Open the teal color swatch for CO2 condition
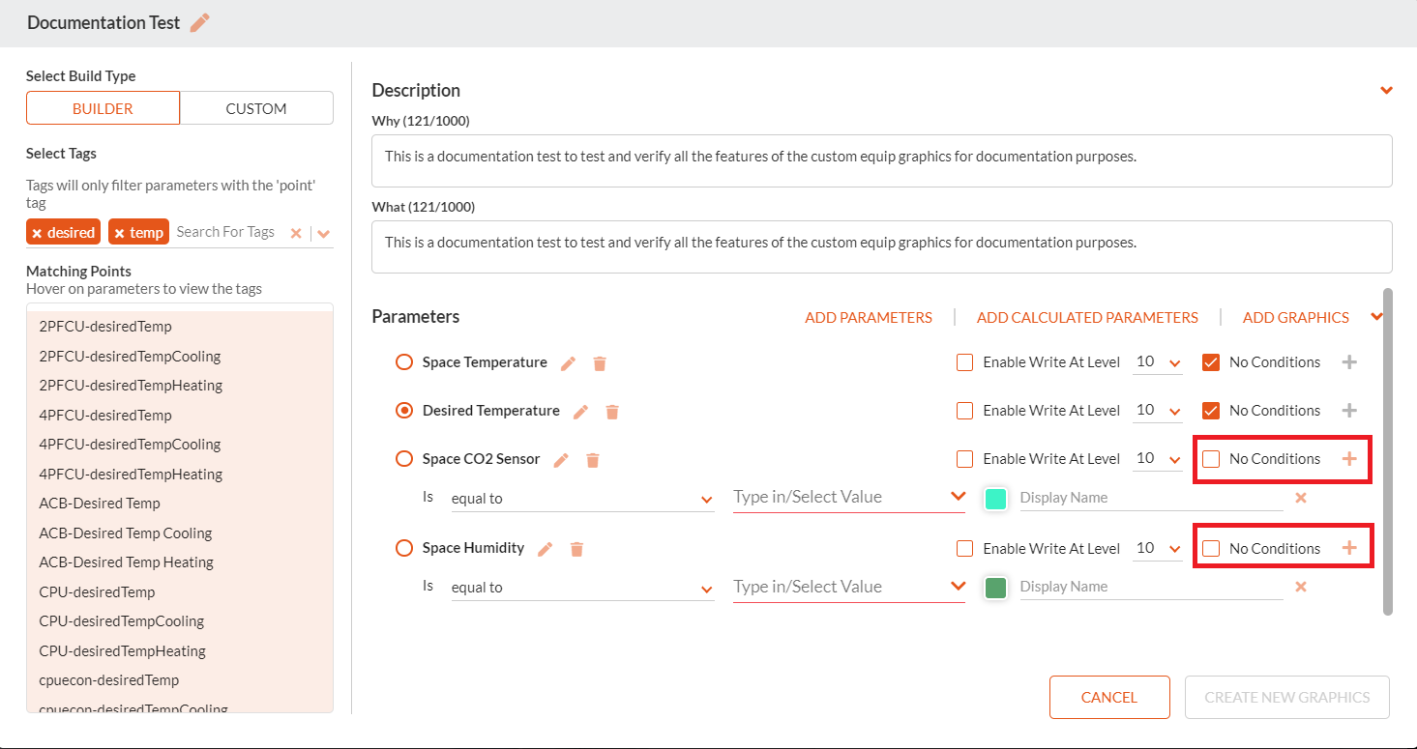Image resolution: width=1417 pixels, height=749 pixels. tap(995, 498)
